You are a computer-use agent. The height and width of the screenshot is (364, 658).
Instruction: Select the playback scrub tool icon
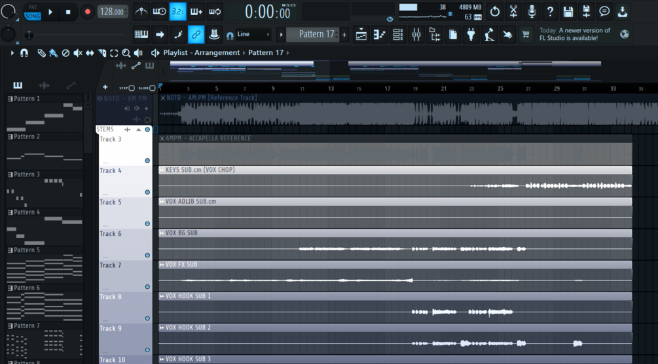pyautogui.click(x=138, y=53)
